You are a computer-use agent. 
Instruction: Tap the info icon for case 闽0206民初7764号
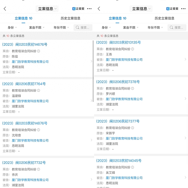pyautogui.click(x=39, y=91)
